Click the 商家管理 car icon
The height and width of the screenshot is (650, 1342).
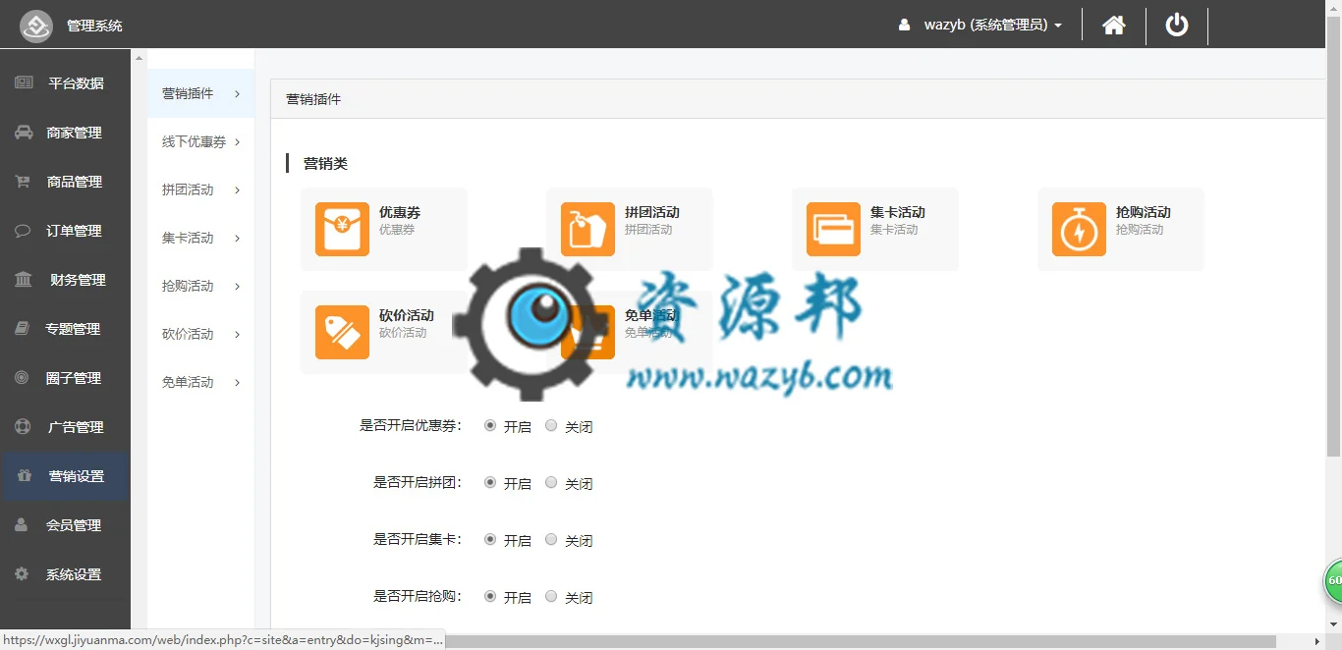point(24,132)
